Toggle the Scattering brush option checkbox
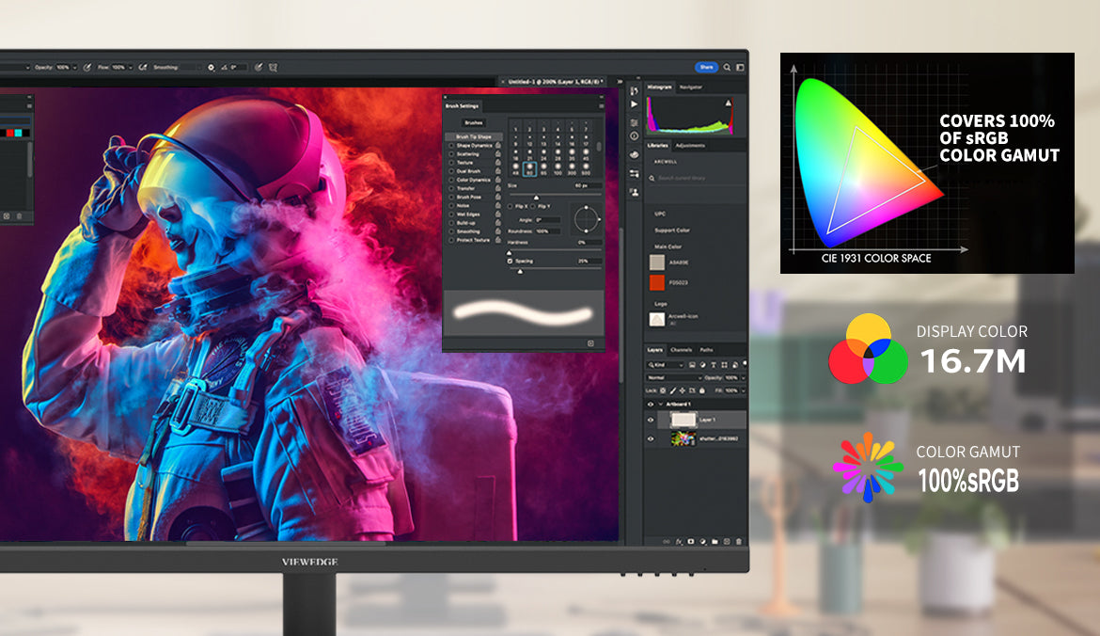1100x636 pixels. click(451, 154)
